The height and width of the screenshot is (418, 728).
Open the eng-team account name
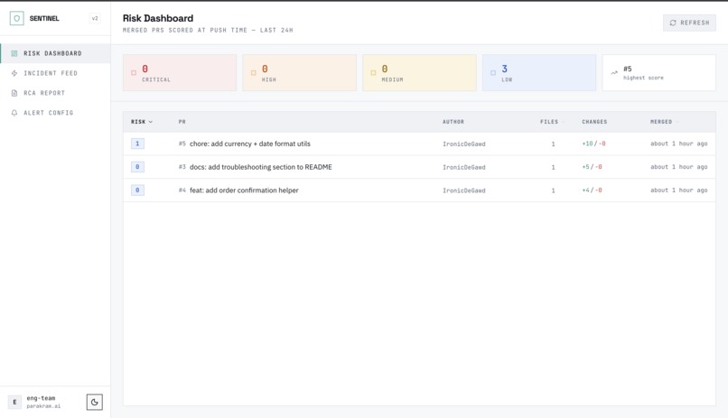pos(41,398)
